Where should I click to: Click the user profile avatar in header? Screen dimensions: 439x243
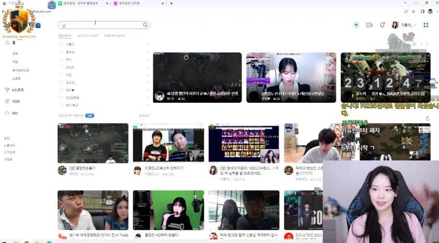pos(395,25)
